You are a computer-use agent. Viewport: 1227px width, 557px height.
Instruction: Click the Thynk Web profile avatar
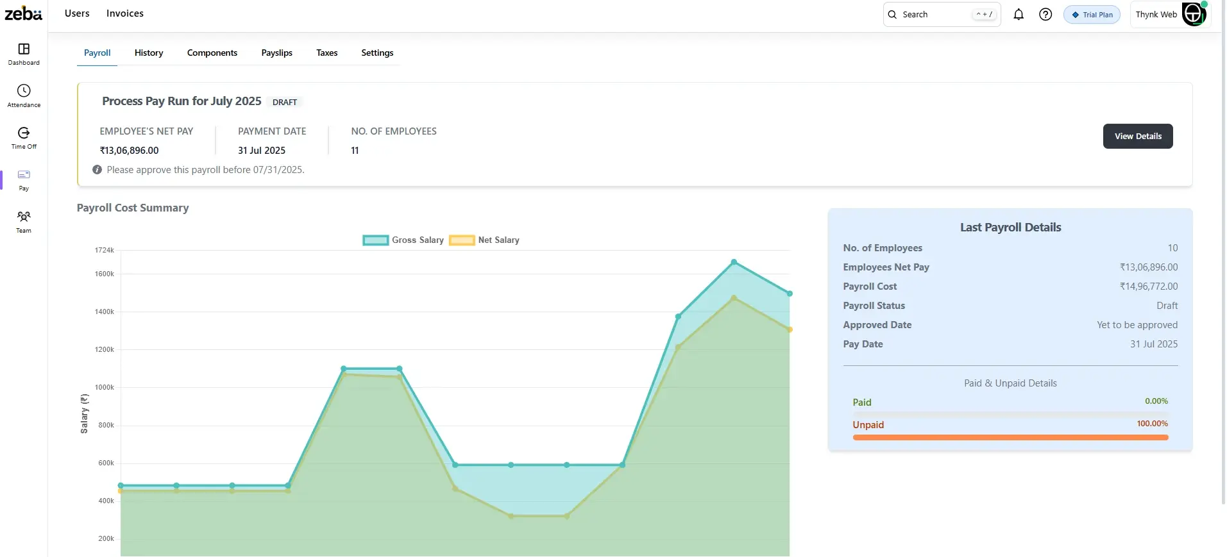[1194, 13]
